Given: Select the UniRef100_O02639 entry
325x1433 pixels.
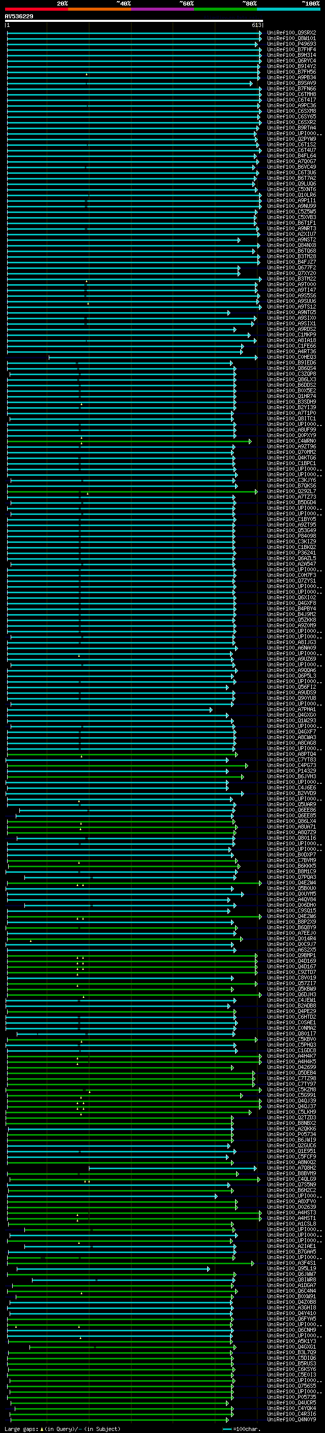Looking at the screenshot, I should pyautogui.click(x=291, y=1207).
